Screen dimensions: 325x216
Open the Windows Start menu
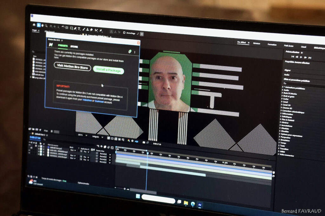tap(138, 196)
